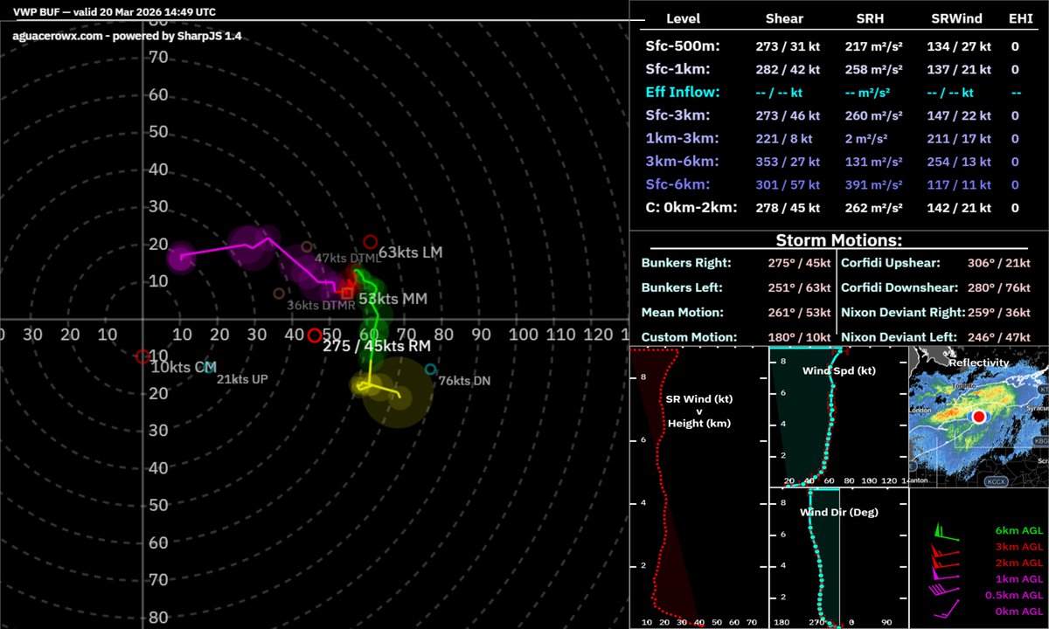Viewport: 1049px width, 629px height.
Task: Click the Mean Motion 261° / 53kt entry
Action: click(x=735, y=311)
